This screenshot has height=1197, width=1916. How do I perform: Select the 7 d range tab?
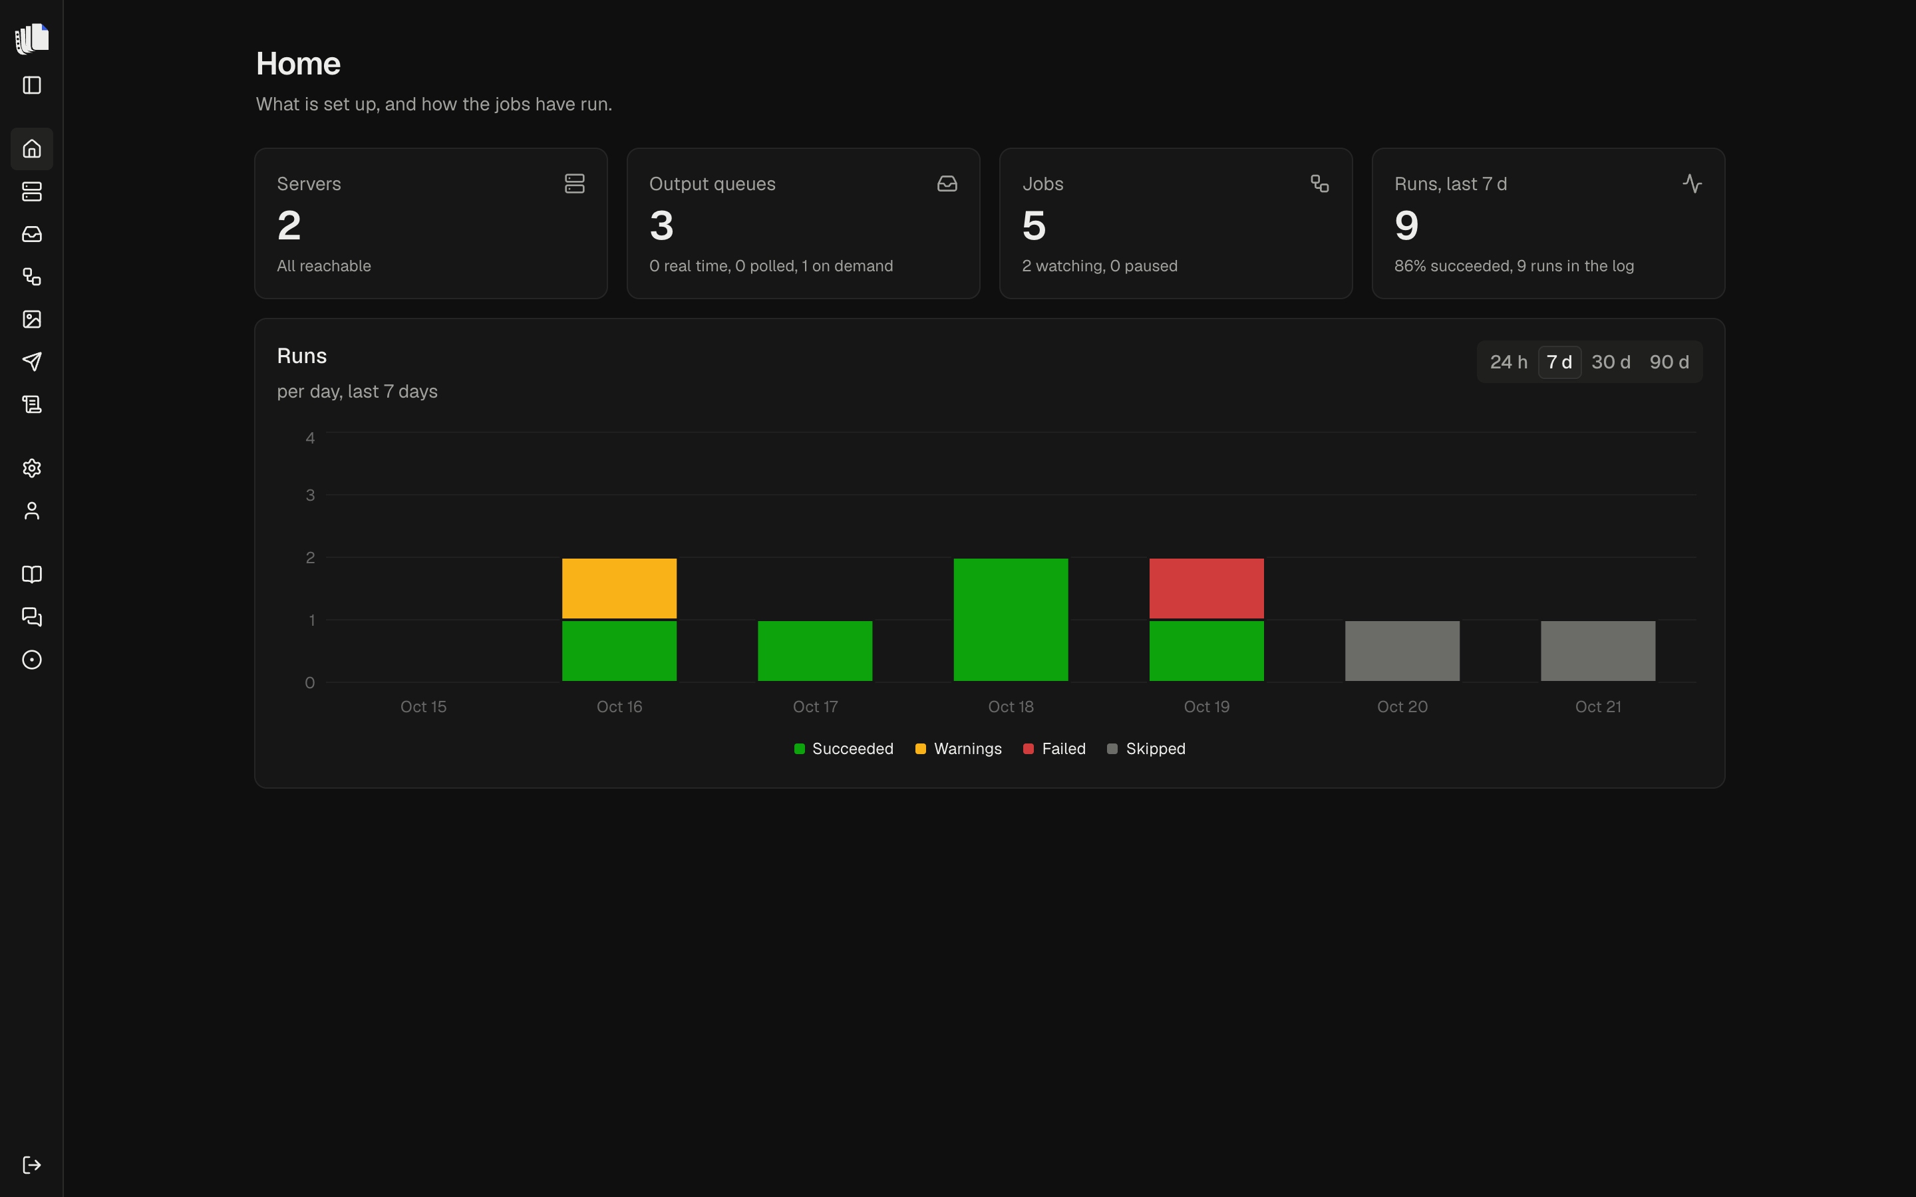point(1559,362)
